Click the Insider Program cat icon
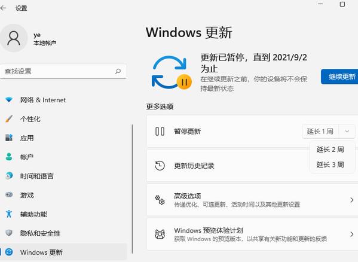Image resolution: width=358 pixels, height=262 pixels. (x=160, y=234)
